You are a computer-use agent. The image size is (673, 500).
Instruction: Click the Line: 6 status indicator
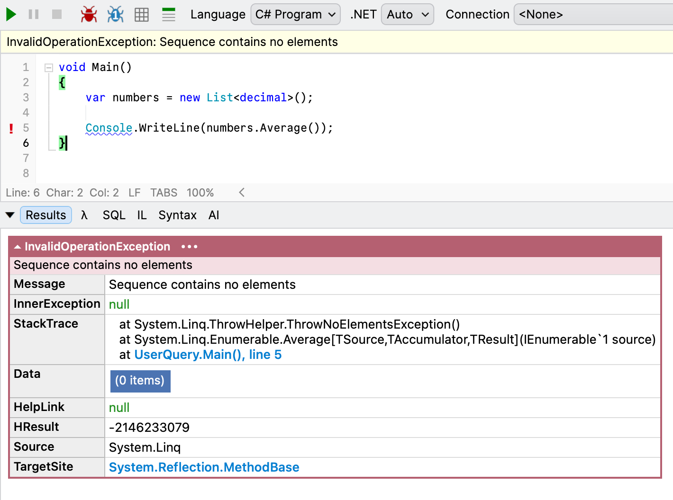23,193
